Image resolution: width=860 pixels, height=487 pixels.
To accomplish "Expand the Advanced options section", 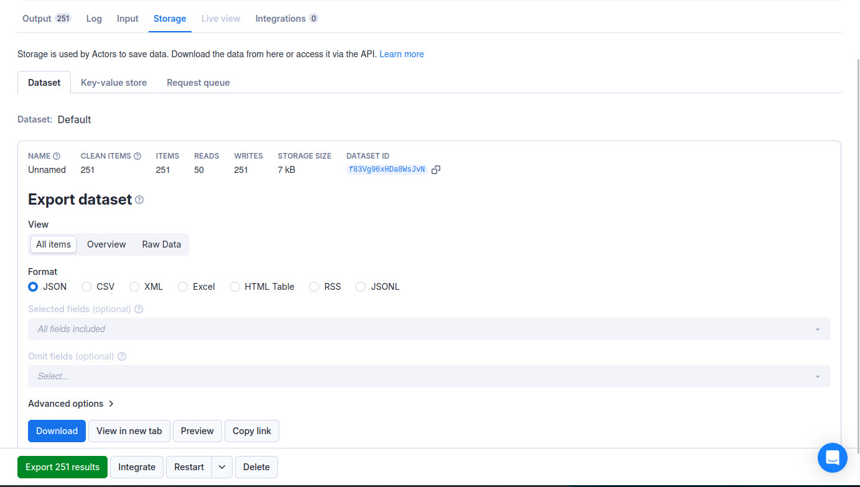I will tap(71, 403).
